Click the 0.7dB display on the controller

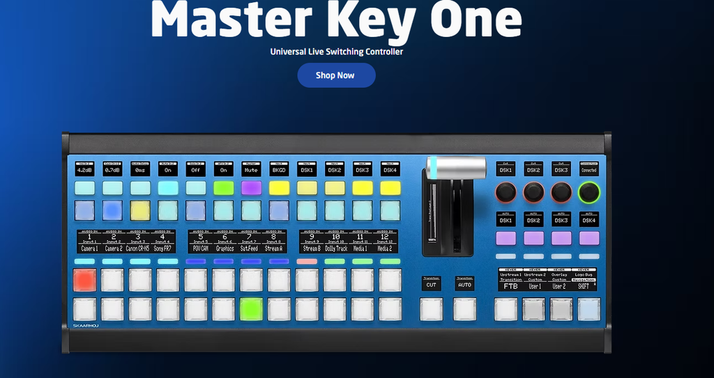(x=112, y=170)
